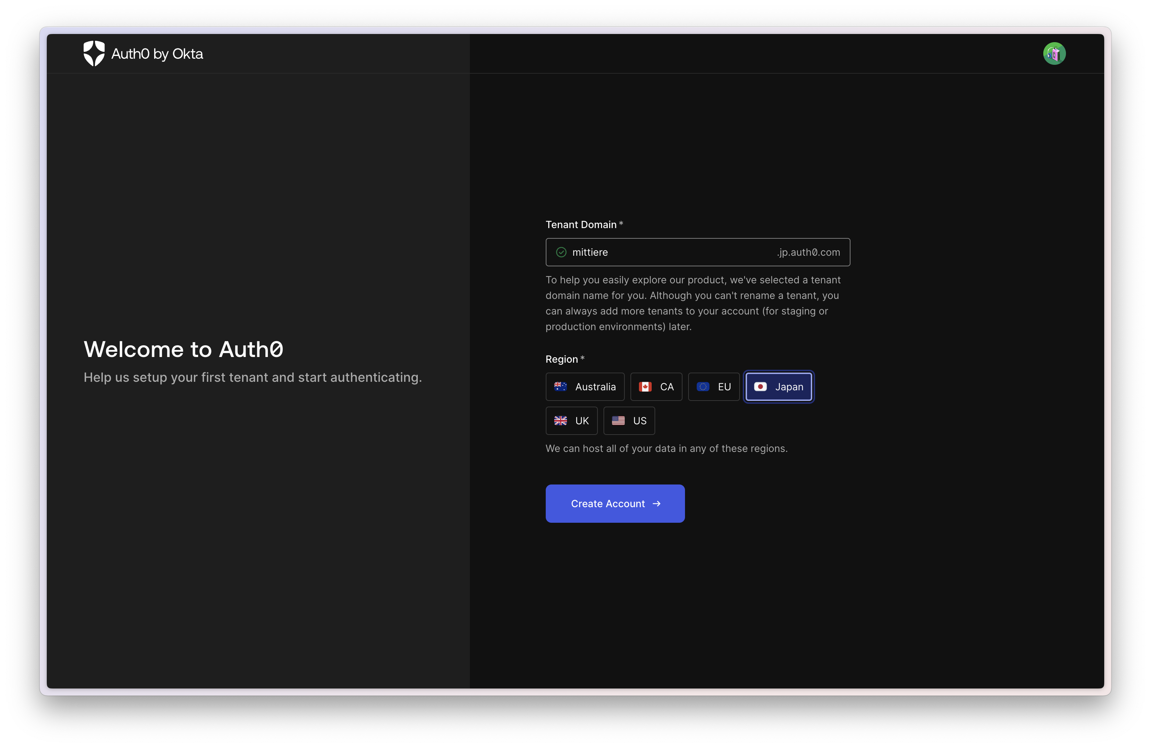Click the green checkmark validation icon
This screenshot has height=748, width=1151.
(561, 252)
